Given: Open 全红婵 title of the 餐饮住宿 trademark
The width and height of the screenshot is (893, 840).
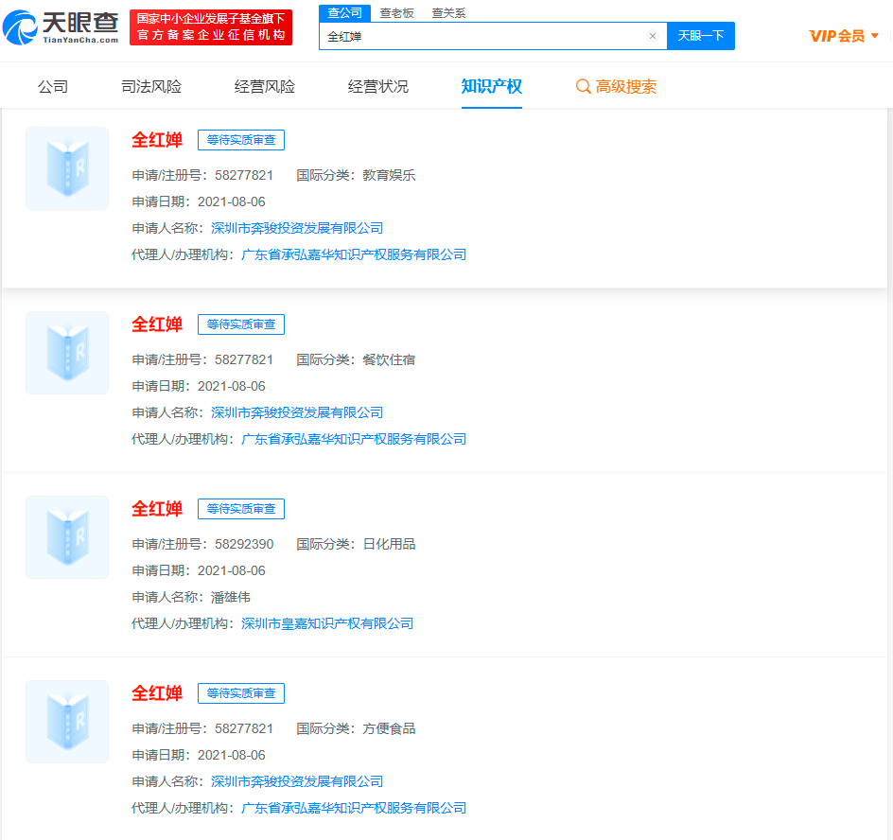Looking at the screenshot, I should pyautogui.click(x=157, y=324).
